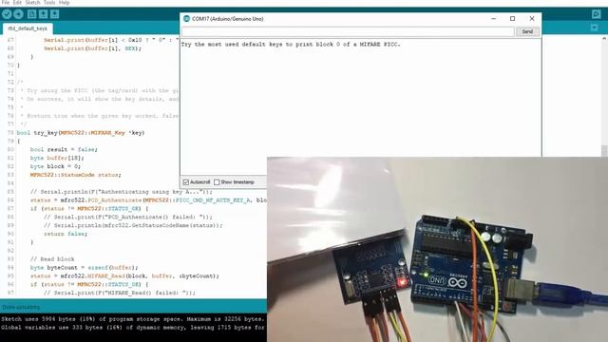Open the Edit menu
This screenshot has height=342, width=608.
(x=17, y=3)
